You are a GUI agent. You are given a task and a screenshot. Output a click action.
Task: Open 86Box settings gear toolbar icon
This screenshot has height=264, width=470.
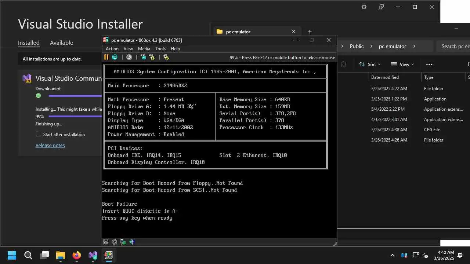[x=166, y=57]
